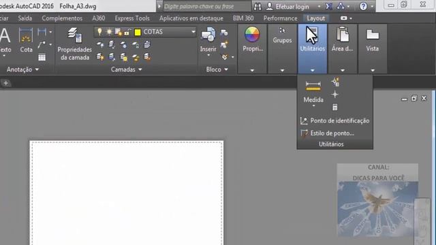Screen dimensions: 436x245
Task: Click fourth icon in lower layer tools row
Action: (136, 57)
